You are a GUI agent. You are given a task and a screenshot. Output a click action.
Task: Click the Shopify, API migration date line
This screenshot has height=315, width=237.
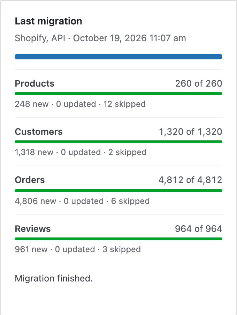100,38
